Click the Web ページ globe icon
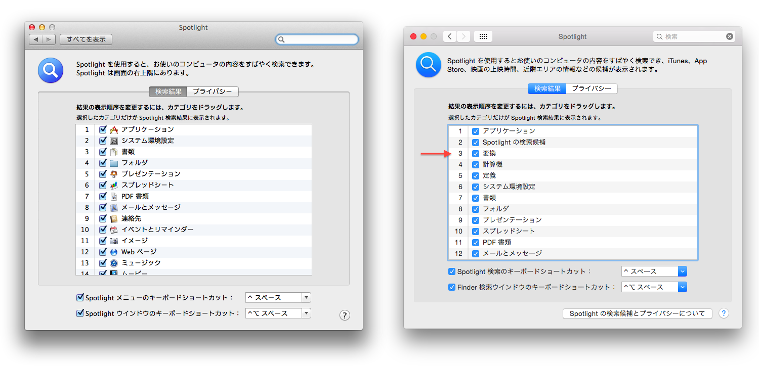Screen dimensions: 759x366 114,252
